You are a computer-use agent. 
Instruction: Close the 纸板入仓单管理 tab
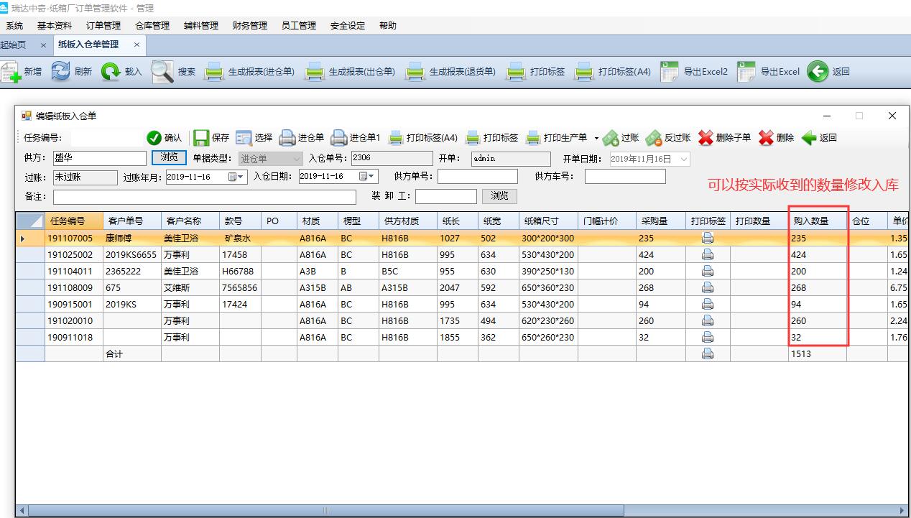137,45
